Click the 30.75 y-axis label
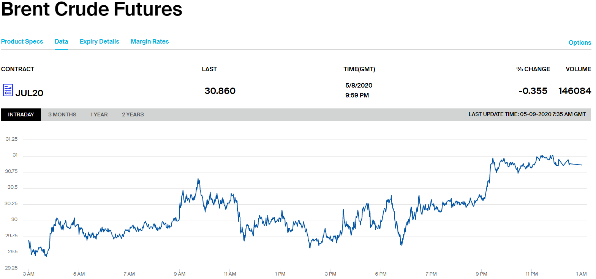 pyautogui.click(x=11, y=171)
